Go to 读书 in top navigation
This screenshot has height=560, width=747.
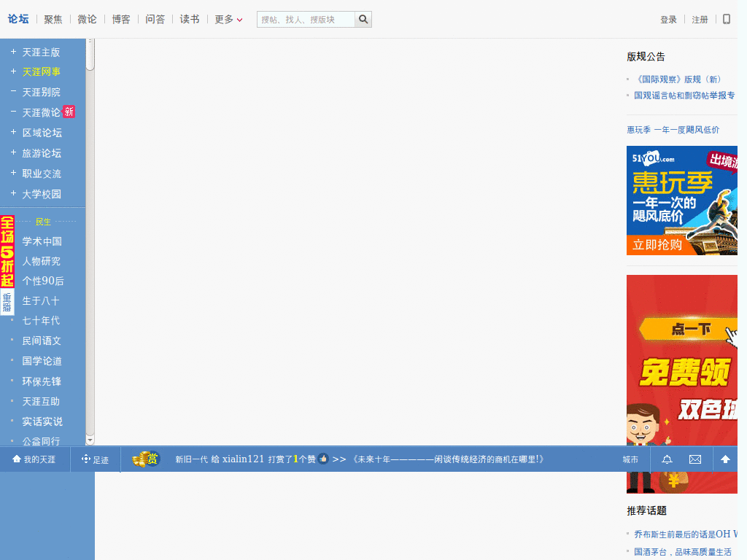click(x=189, y=20)
